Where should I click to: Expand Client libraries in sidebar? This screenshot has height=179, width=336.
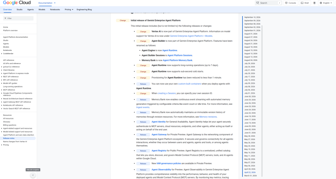2,70
